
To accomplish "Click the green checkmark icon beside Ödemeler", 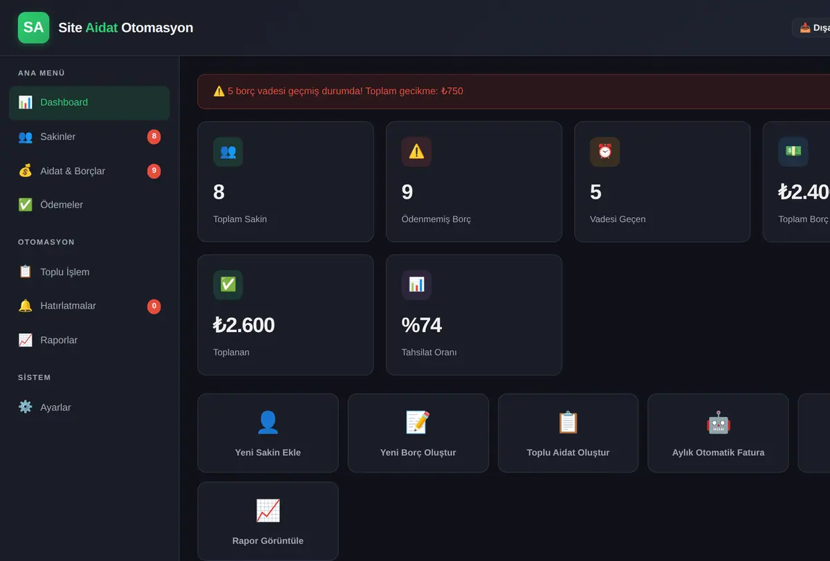I will 26,205.
